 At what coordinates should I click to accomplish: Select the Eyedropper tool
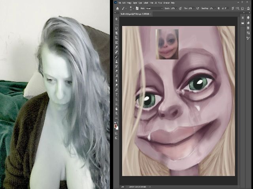tap(116, 47)
